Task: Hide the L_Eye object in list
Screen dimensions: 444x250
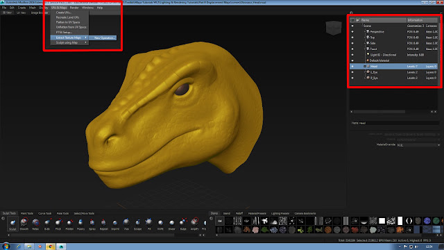Action: (352, 72)
